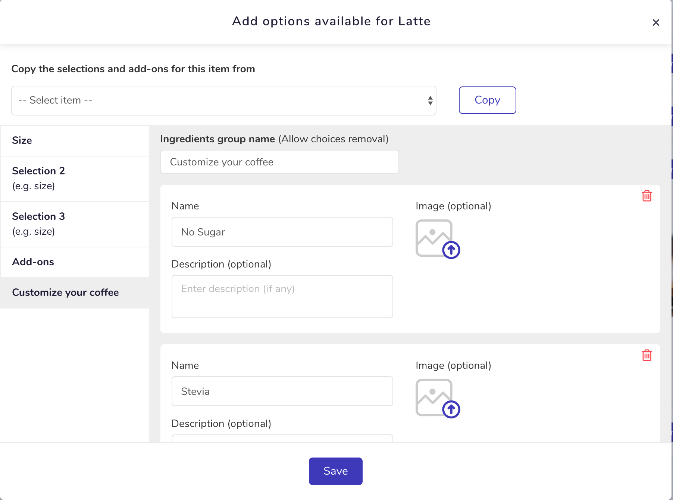Upload an image for No Sugar

(438, 239)
